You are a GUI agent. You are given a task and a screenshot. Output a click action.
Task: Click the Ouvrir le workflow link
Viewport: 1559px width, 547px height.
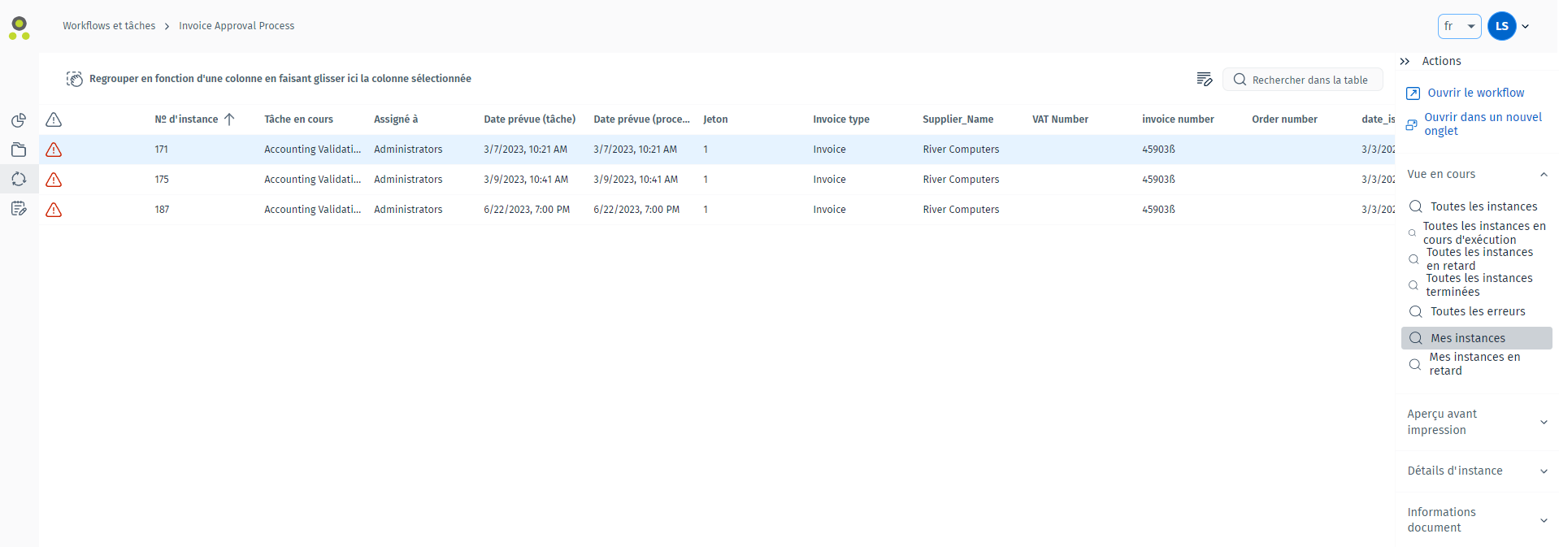point(1476,93)
